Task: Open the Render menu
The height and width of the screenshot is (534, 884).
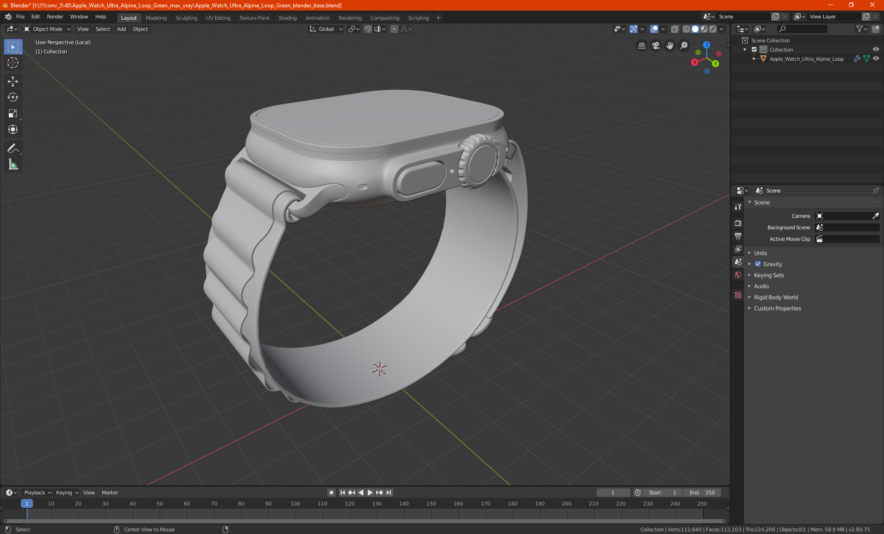Action: (55, 17)
